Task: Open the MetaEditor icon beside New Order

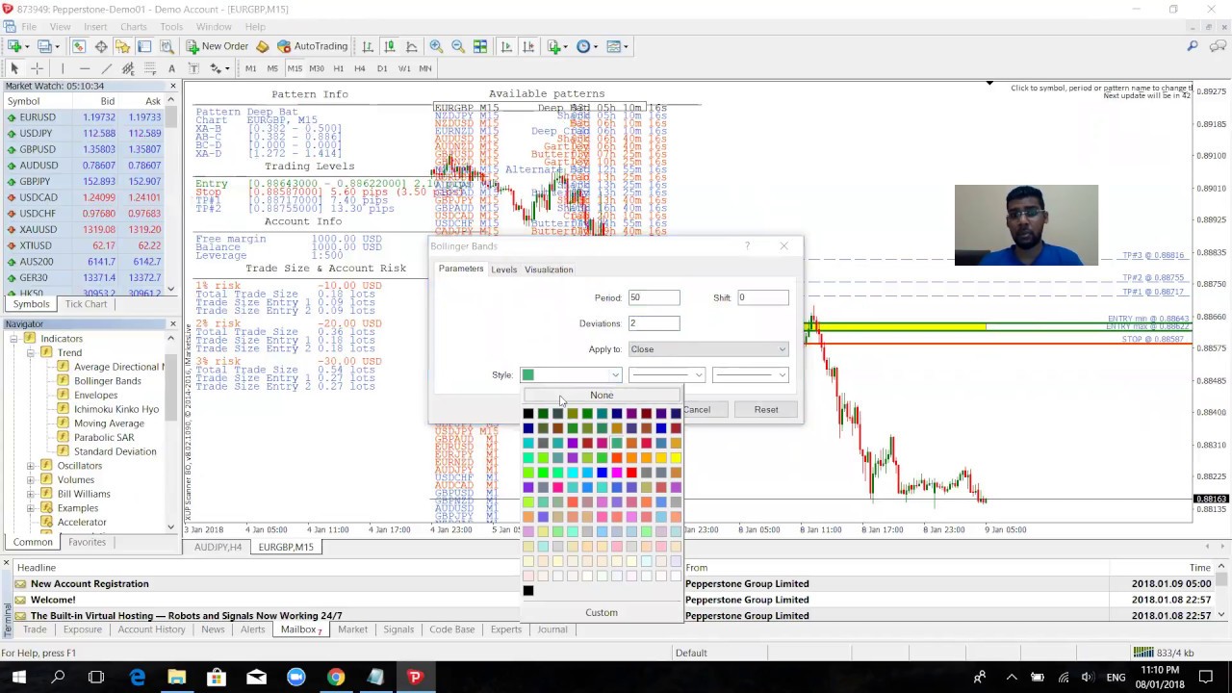Action: pyautogui.click(x=262, y=46)
